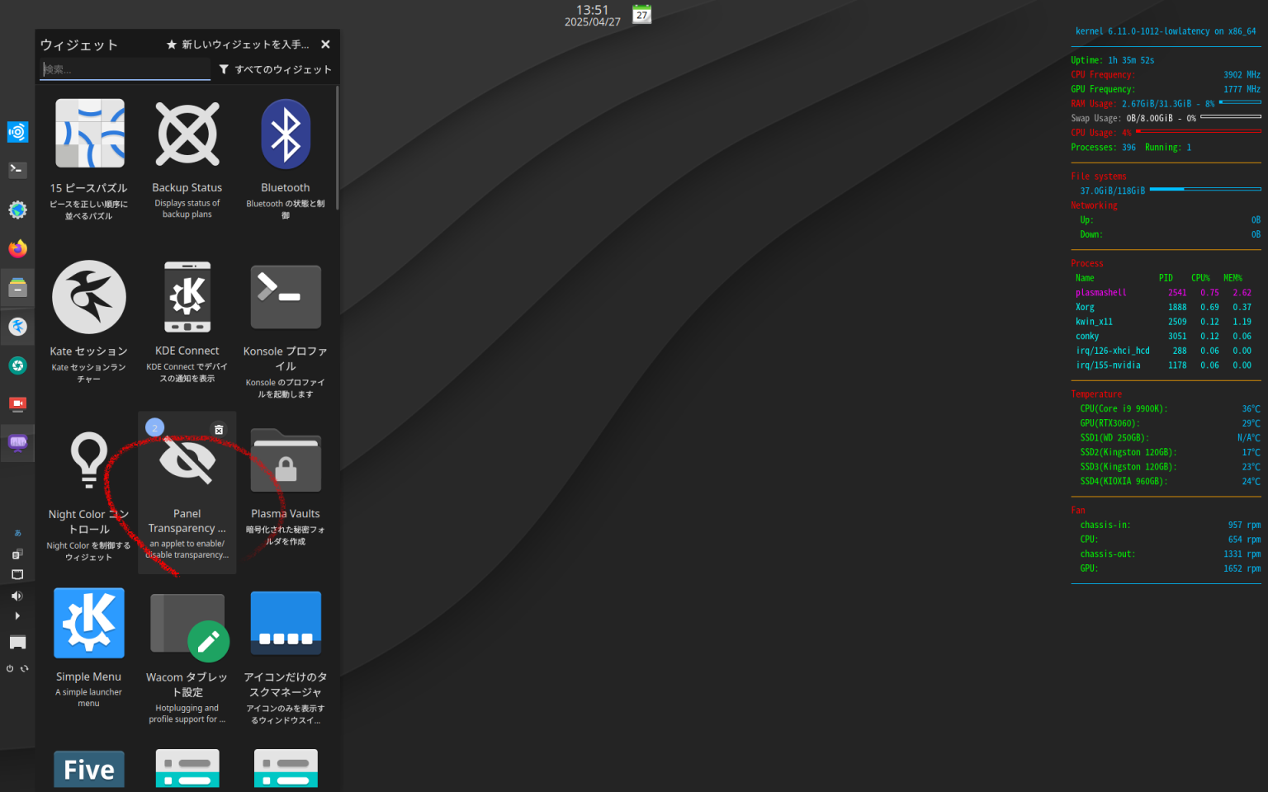The height and width of the screenshot is (792, 1268).
Task: Click the star icon beside 新しいウィジェットを入手
Action: (172, 45)
